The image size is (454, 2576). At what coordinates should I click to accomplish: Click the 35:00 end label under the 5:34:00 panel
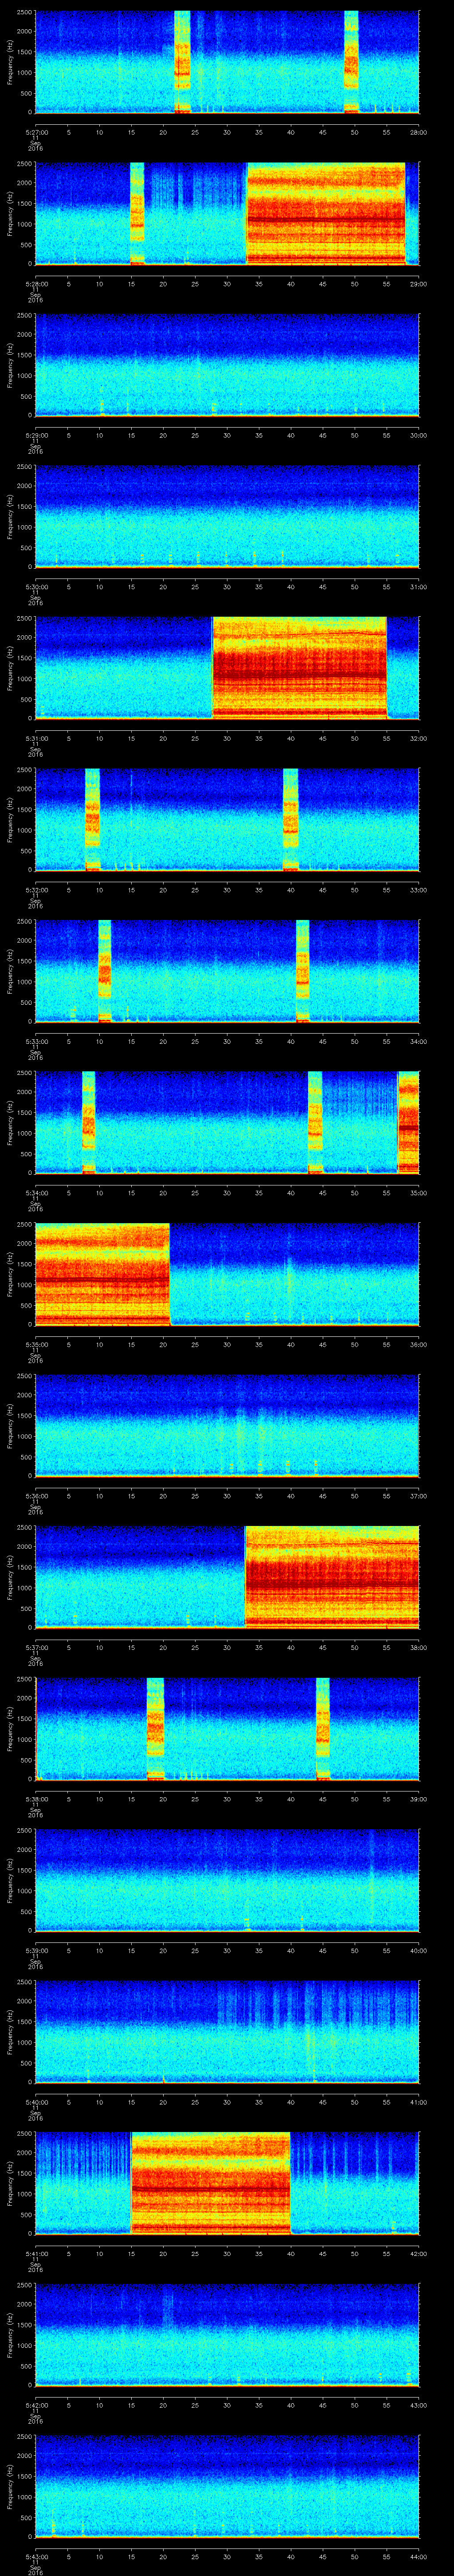[418, 1193]
